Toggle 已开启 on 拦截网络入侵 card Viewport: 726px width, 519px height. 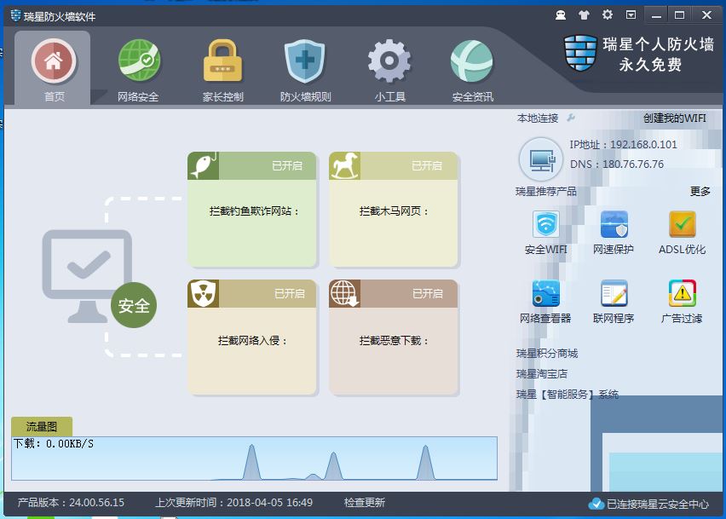click(290, 293)
